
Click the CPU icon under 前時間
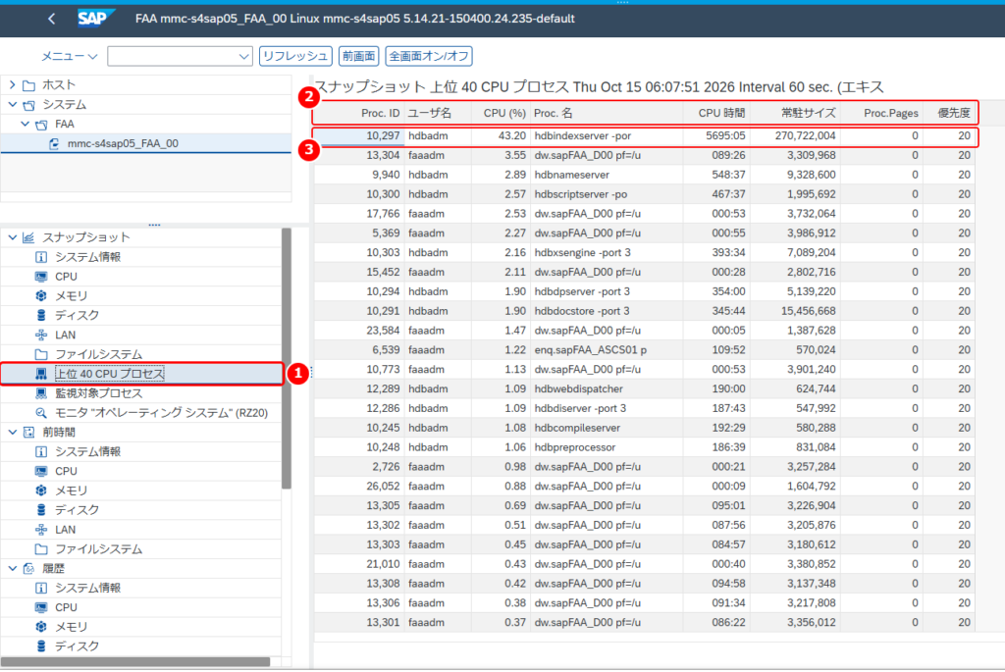(41, 472)
